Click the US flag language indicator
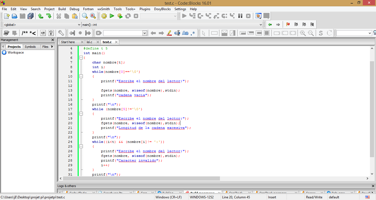 coord(367,197)
